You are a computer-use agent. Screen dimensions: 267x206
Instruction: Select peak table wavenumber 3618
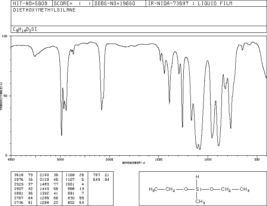tap(19, 175)
